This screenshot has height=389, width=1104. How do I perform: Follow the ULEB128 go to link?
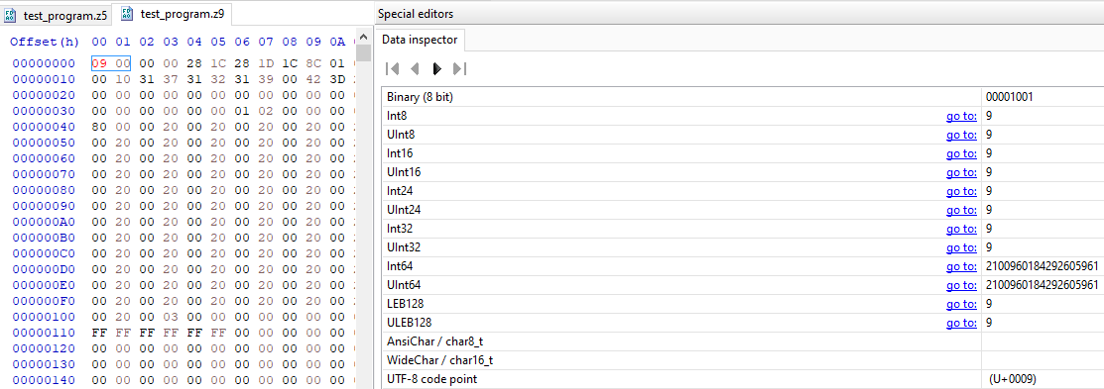[x=961, y=323]
